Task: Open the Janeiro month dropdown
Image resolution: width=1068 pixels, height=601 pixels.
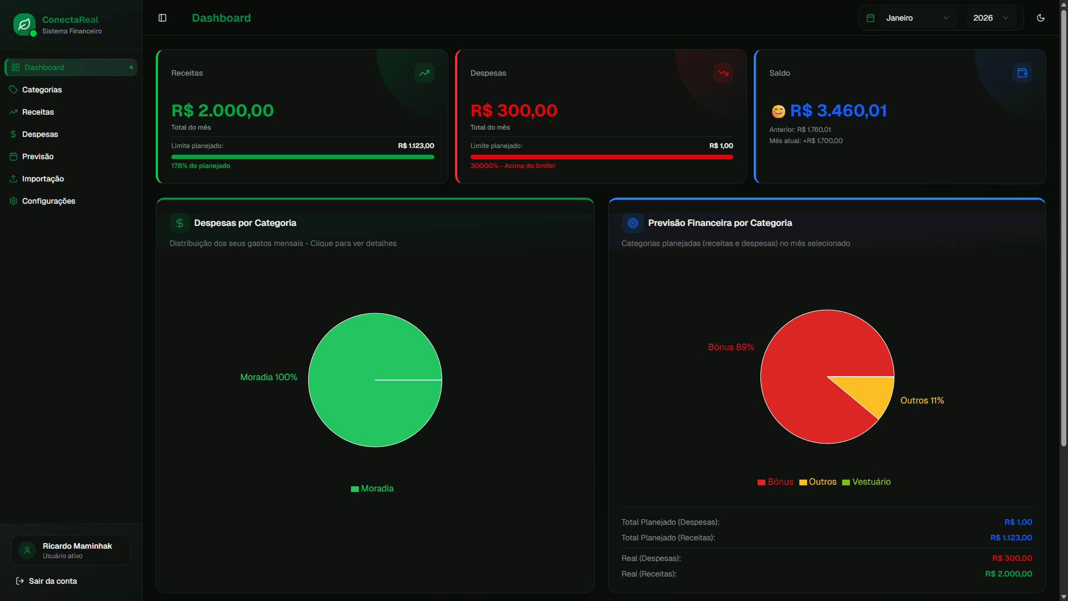Action: (917, 18)
